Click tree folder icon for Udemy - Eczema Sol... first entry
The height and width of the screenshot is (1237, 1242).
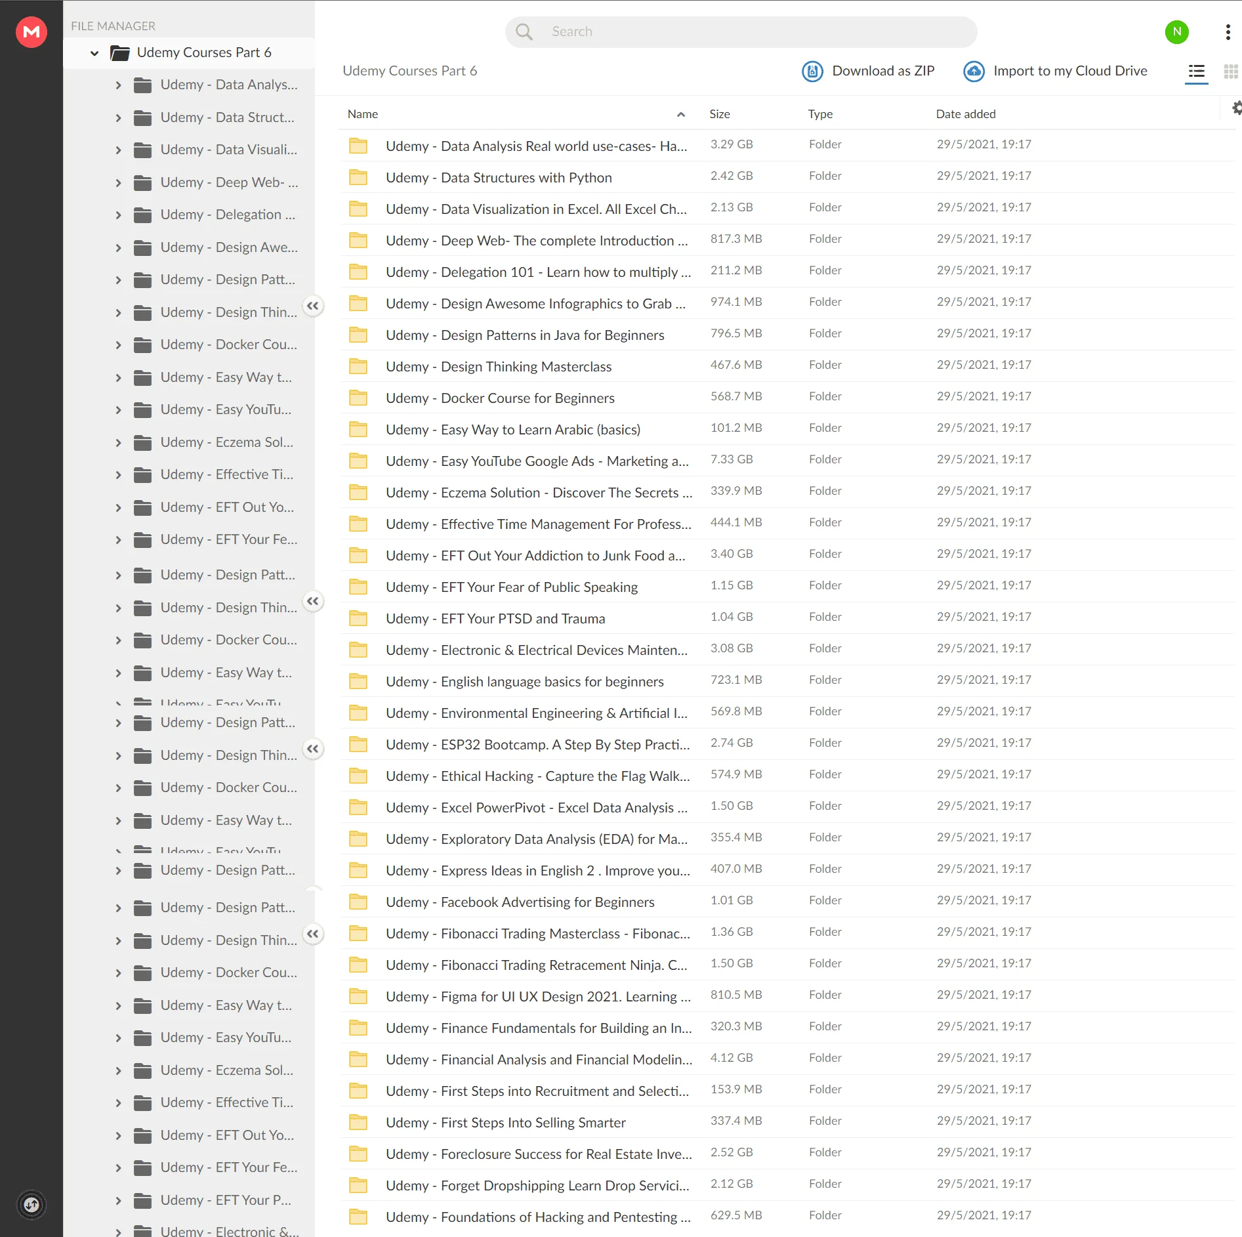[142, 442]
